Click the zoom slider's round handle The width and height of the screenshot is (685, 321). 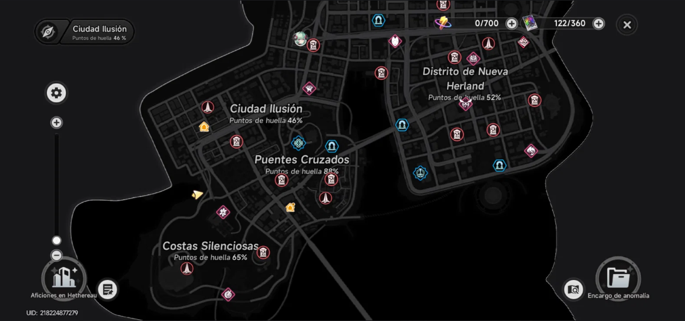pyautogui.click(x=56, y=240)
